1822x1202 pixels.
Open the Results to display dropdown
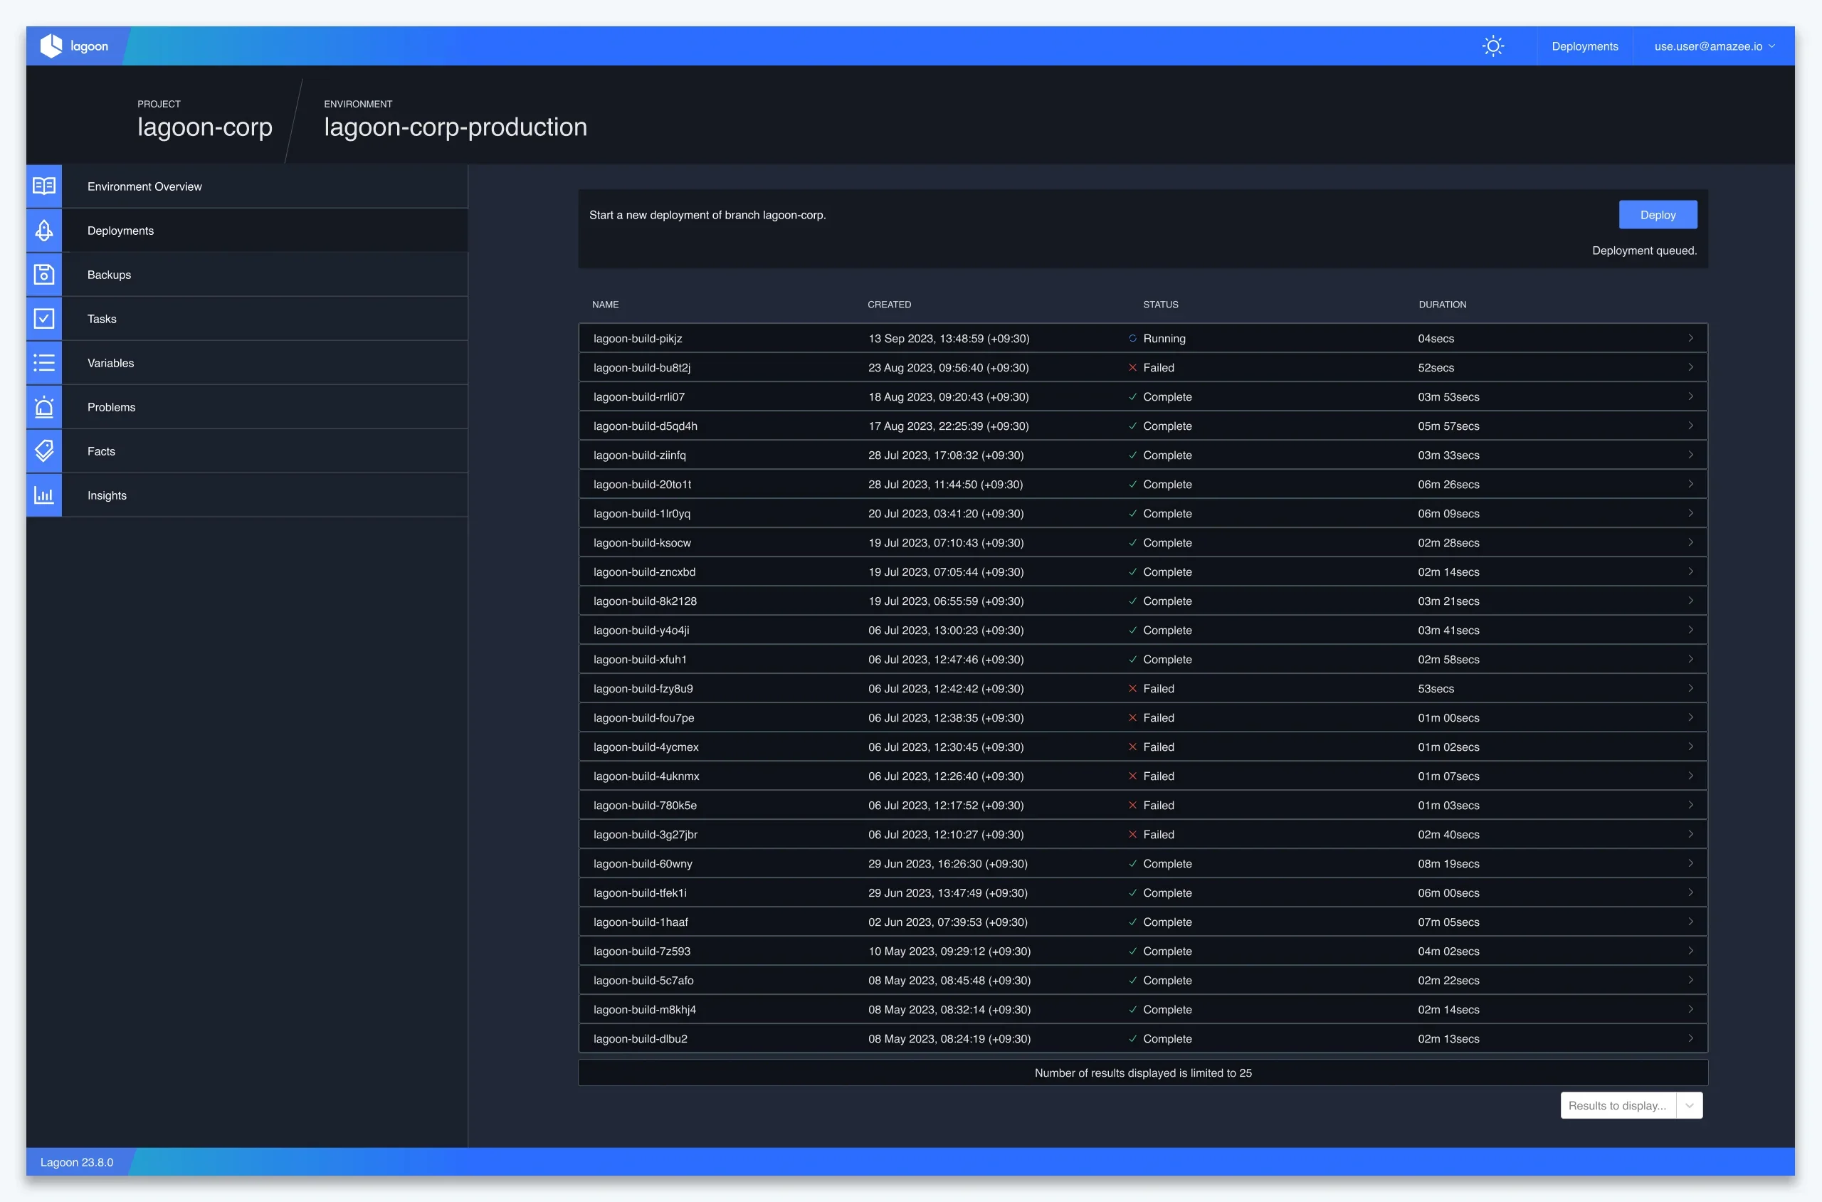pyautogui.click(x=1631, y=1105)
